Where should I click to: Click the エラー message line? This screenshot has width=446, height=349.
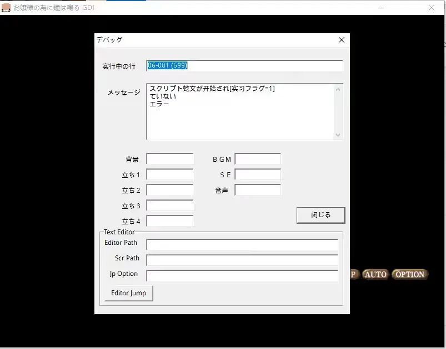(159, 104)
